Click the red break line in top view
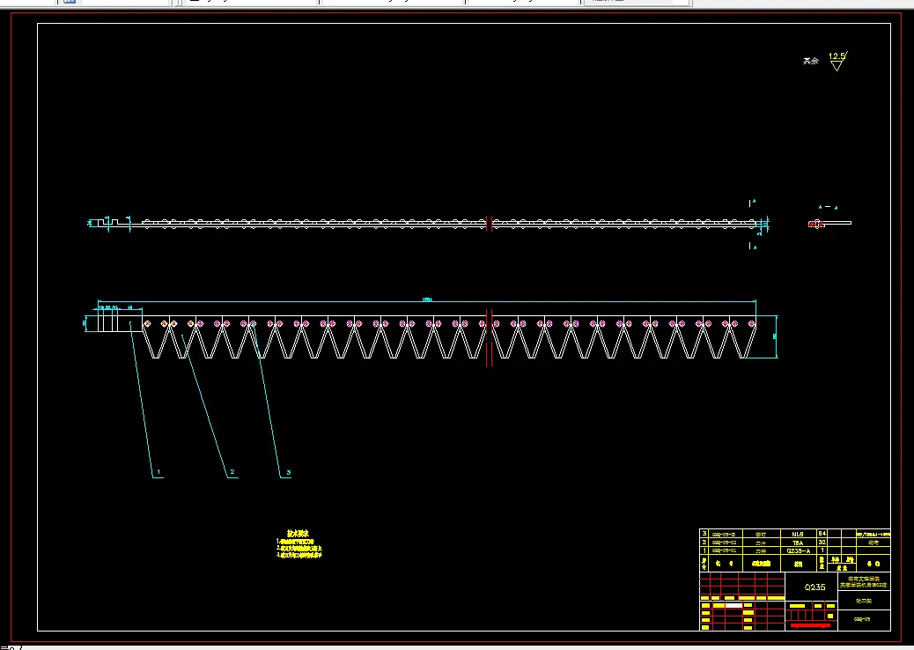 point(489,224)
